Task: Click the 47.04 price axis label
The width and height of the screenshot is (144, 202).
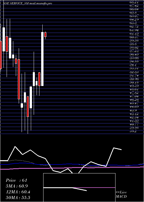Action: point(134,96)
